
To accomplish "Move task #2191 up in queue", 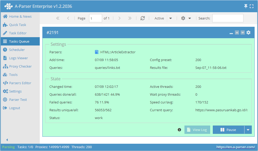I will (237, 32).
